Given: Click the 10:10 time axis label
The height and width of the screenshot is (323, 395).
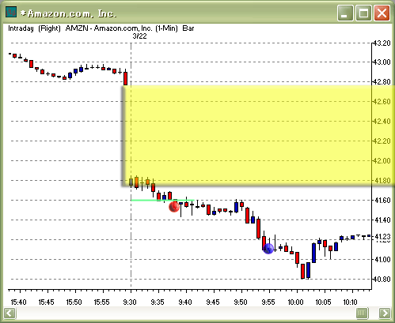Looking at the screenshot, I should click(350, 302).
